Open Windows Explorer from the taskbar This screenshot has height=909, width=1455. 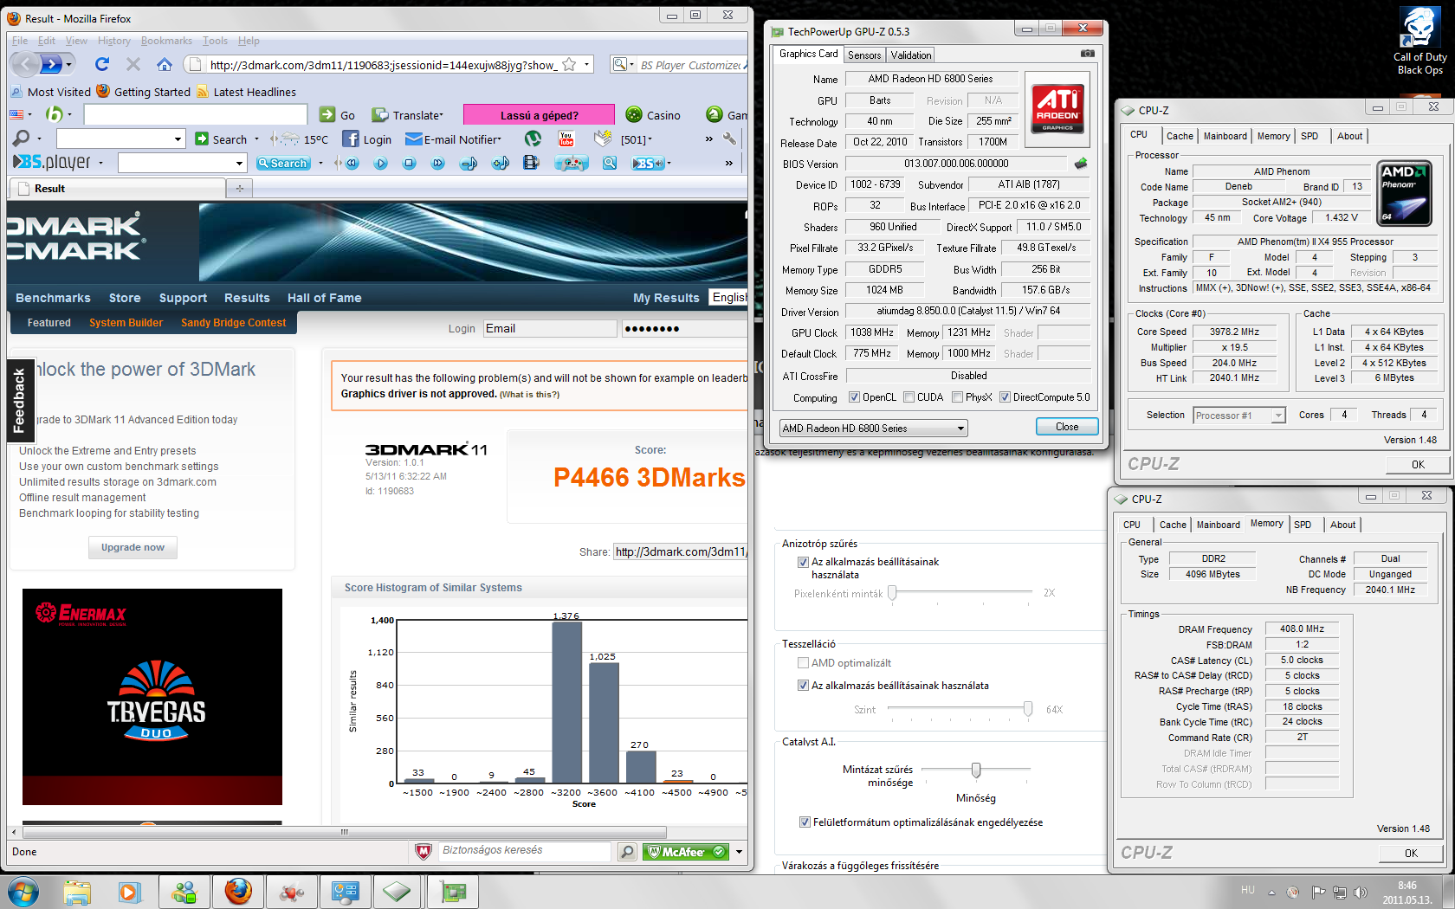pos(77,892)
